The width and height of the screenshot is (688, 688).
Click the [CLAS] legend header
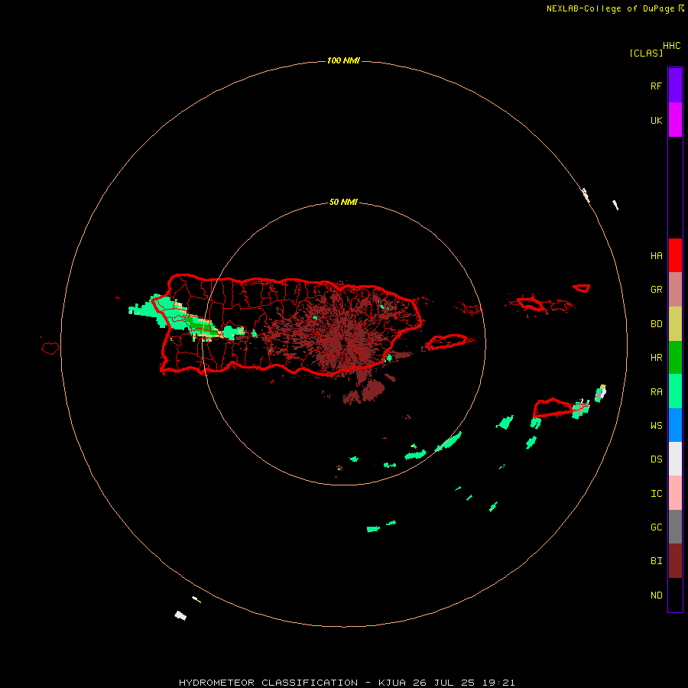[x=646, y=53]
